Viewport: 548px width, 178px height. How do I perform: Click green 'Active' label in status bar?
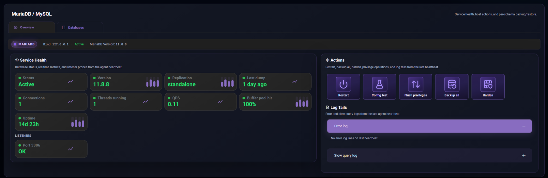(79, 44)
